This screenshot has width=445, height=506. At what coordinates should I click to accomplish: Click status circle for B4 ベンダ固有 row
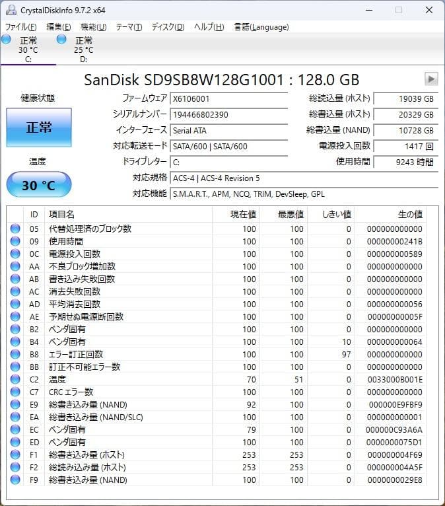point(15,342)
